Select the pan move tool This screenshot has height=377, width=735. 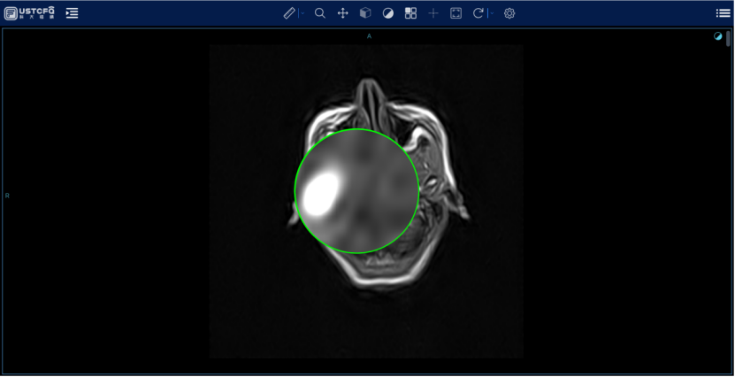(x=343, y=13)
